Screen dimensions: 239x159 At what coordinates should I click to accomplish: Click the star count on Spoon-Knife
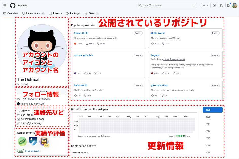(90, 44)
